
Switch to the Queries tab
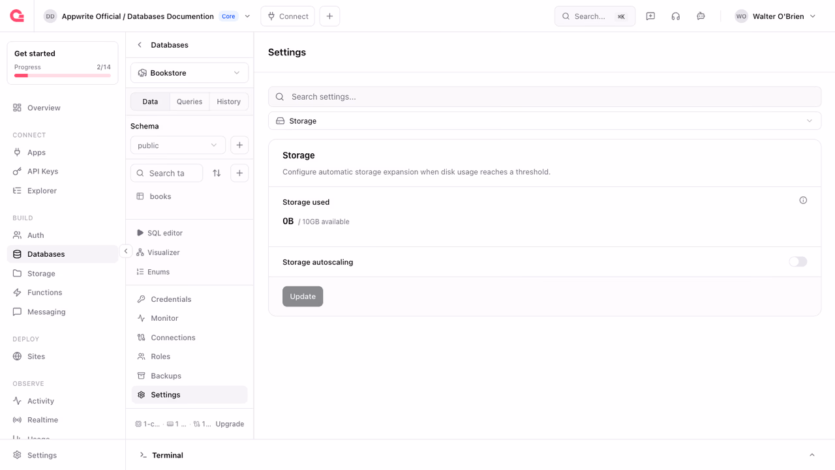(189, 102)
